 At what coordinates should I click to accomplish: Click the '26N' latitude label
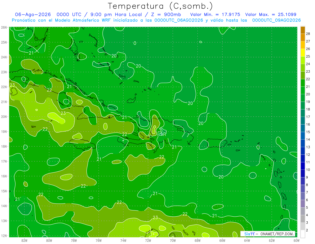pyautogui.click(x=4, y=27)
